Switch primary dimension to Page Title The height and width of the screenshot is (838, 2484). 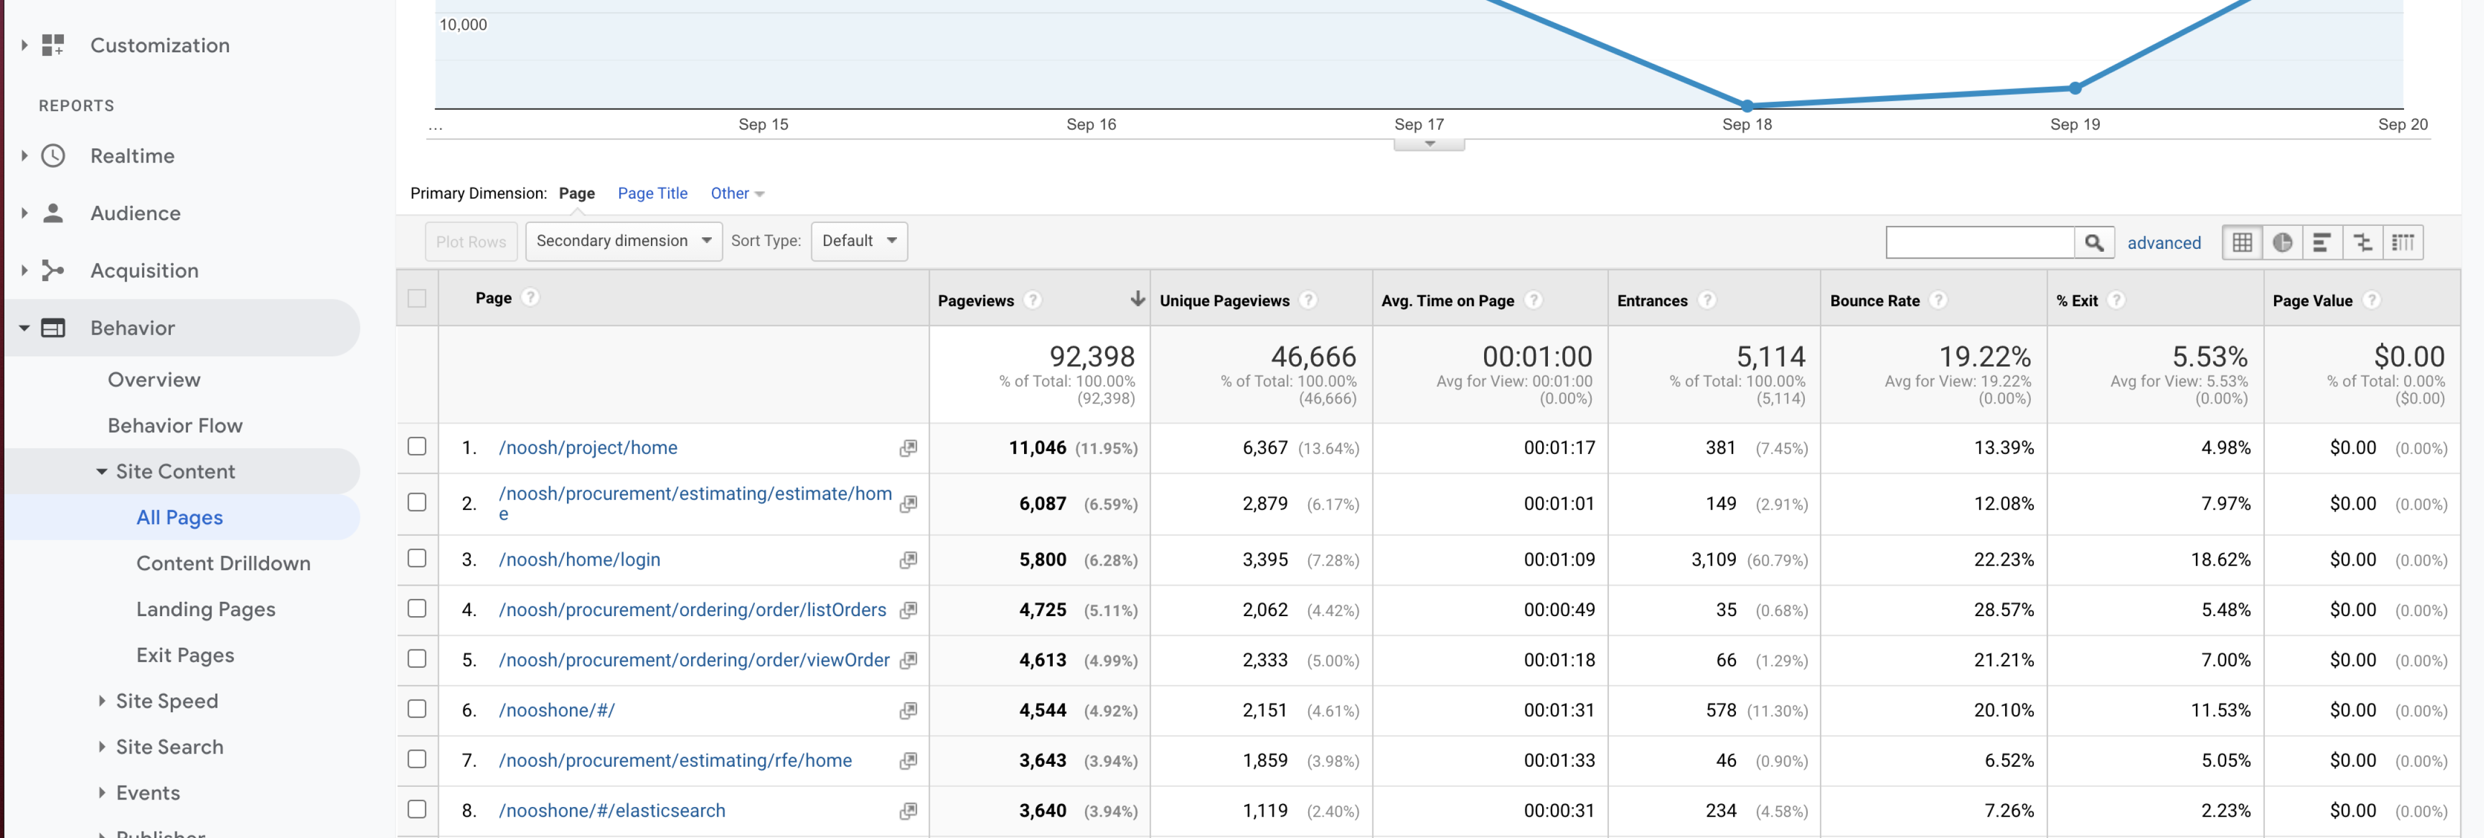pyautogui.click(x=652, y=194)
